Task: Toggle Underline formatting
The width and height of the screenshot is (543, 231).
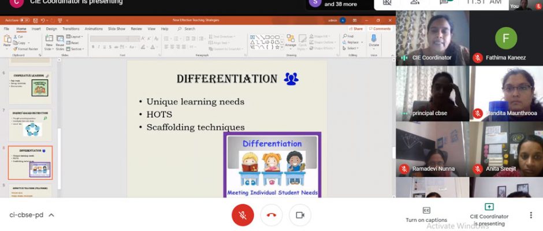Action: click(x=104, y=47)
